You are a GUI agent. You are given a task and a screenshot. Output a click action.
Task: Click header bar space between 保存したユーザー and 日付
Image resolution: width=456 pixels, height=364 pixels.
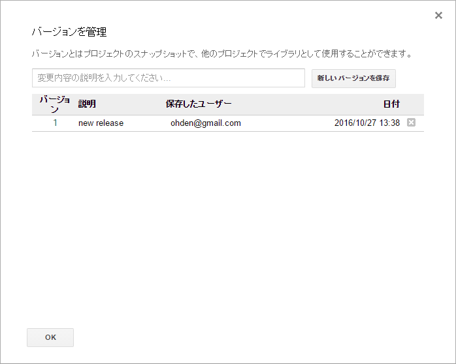[x=307, y=104]
